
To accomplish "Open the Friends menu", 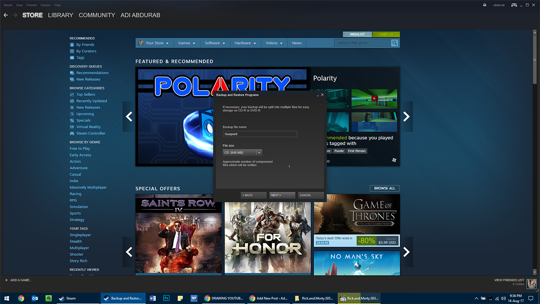I will (x=31, y=5).
